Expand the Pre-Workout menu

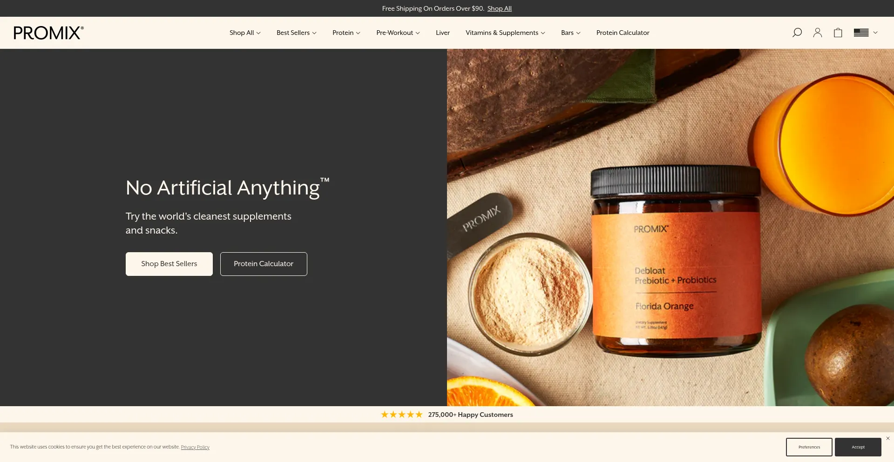click(x=398, y=33)
